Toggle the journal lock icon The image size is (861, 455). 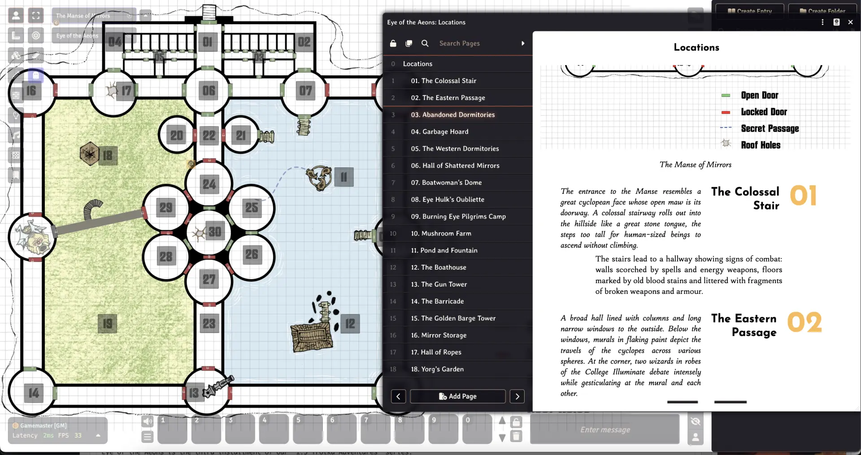[x=393, y=44]
